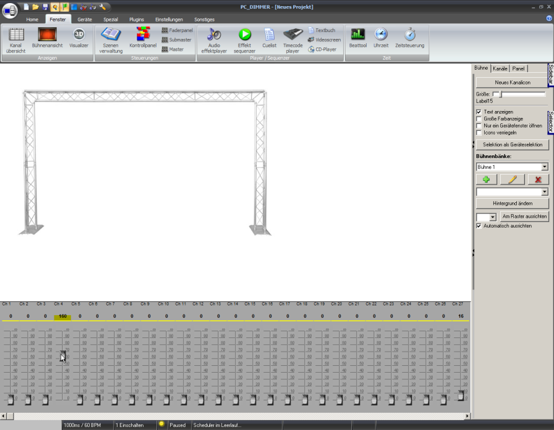This screenshot has width=554, height=430.
Task: Click the vertical Selector tab
Action: (550, 122)
